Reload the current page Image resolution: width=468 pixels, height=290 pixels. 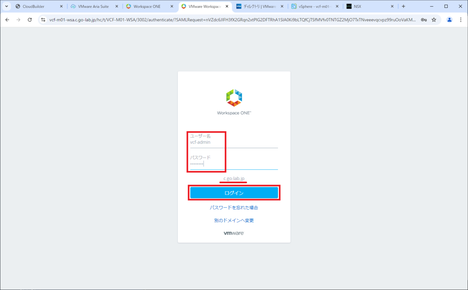[30, 20]
